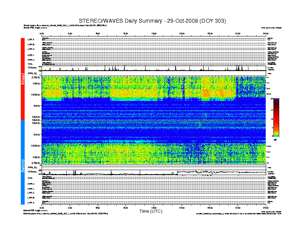Click the 2.5kHz label on Behind spectrogram
The width and height of the screenshot is (305, 235).
[x=35, y=163]
